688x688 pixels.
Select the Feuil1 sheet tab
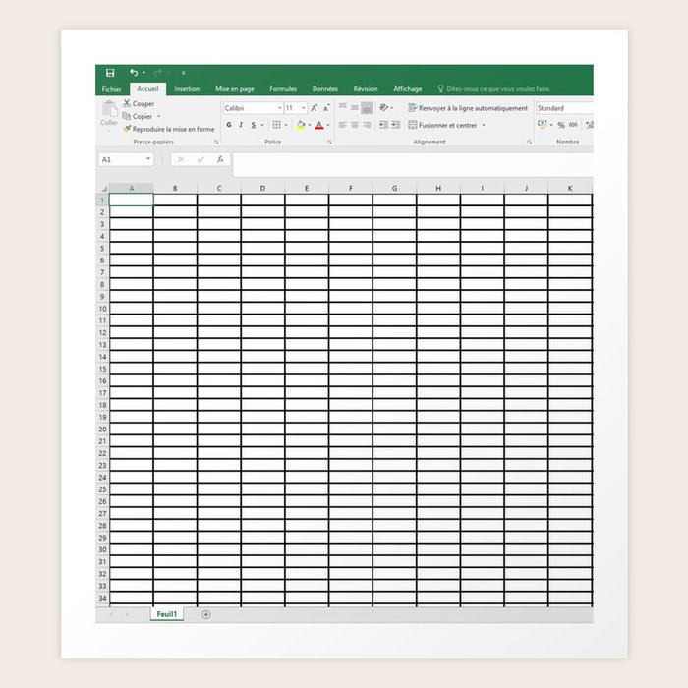(167, 614)
